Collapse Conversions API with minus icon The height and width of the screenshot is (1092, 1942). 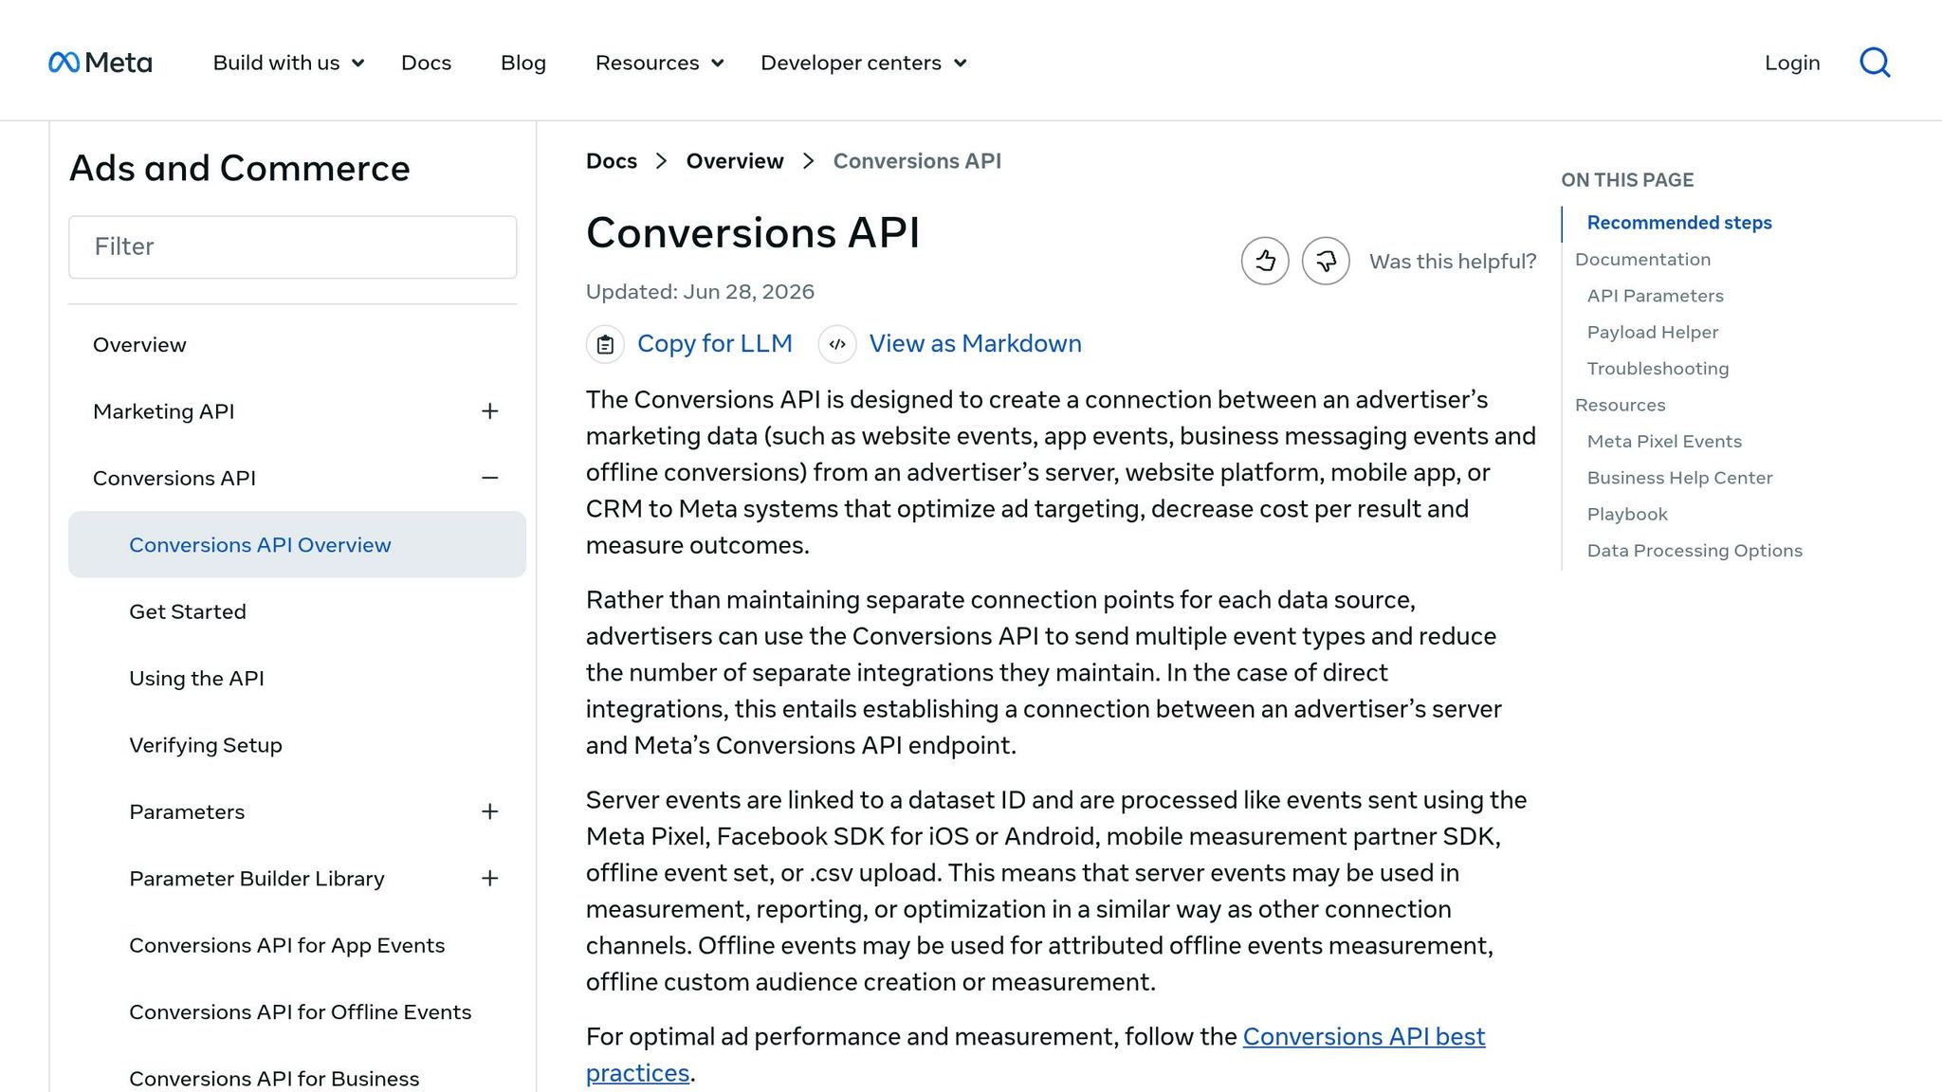pyautogui.click(x=489, y=478)
